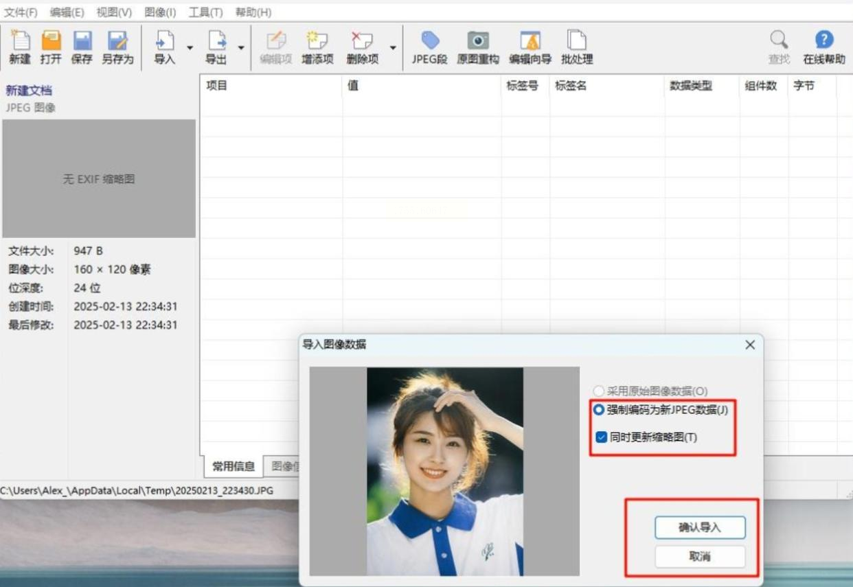This screenshot has width=853, height=587.
Task: Add an entry with the 增添项 icon
Action: pos(317,48)
